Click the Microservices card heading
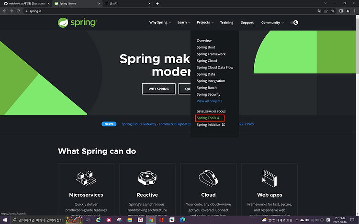This screenshot has height=224, width=359. click(86, 195)
